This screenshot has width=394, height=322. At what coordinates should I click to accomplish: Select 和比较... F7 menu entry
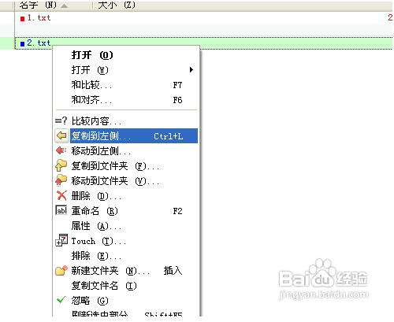[x=126, y=85]
